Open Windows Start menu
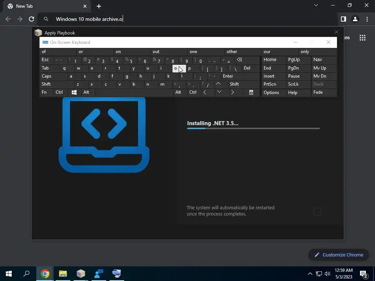 (9, 274)
